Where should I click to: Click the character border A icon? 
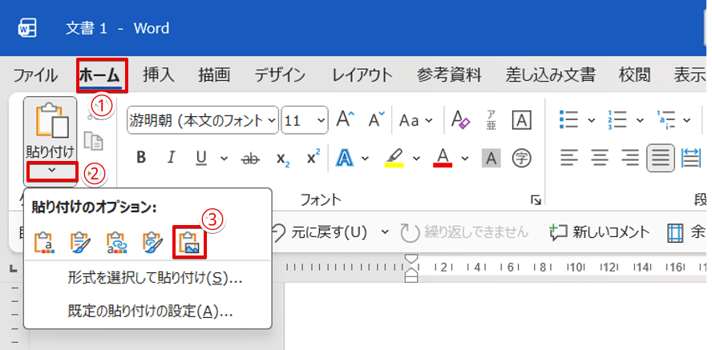[x=522, y=119]
